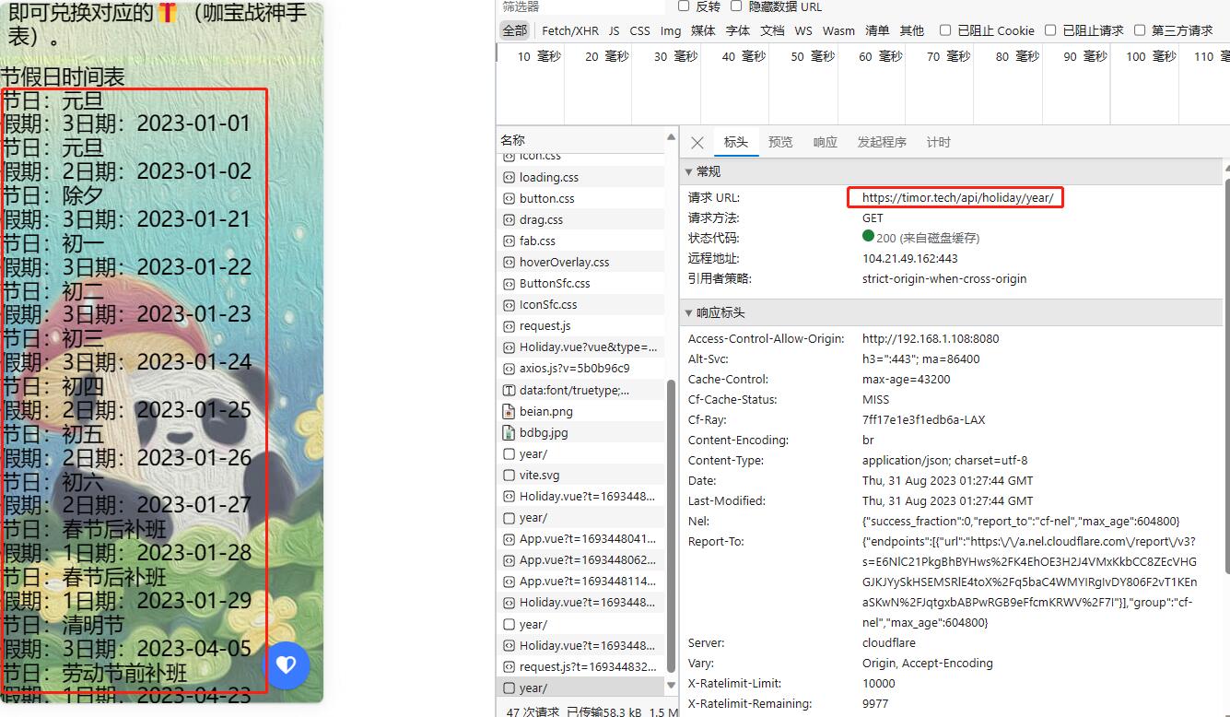This screenshot has width=1230, height=717.
Task: Click the App.vue?t=1693448114 file icon
Action: pos(509,581)
